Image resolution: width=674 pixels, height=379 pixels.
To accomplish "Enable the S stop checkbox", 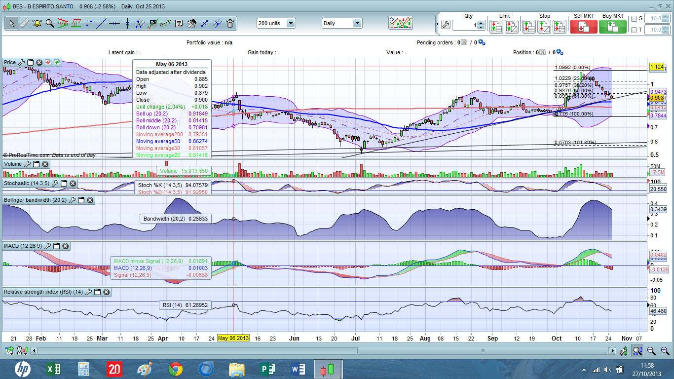I will pyautogui.click(x=634, y=19).
